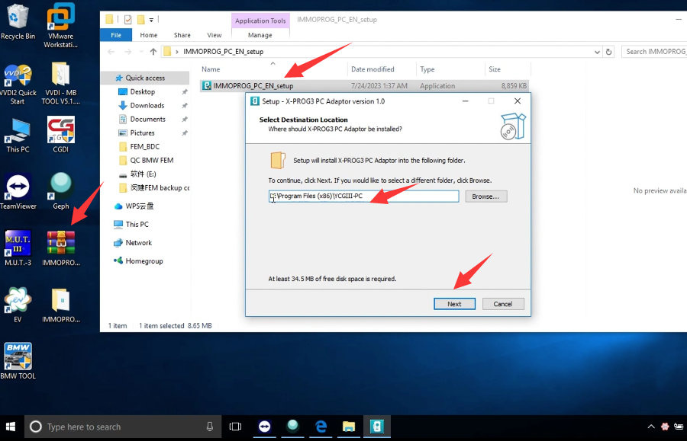Click Next in the X-PROG3 setup wizard

[x=454, y=303]
